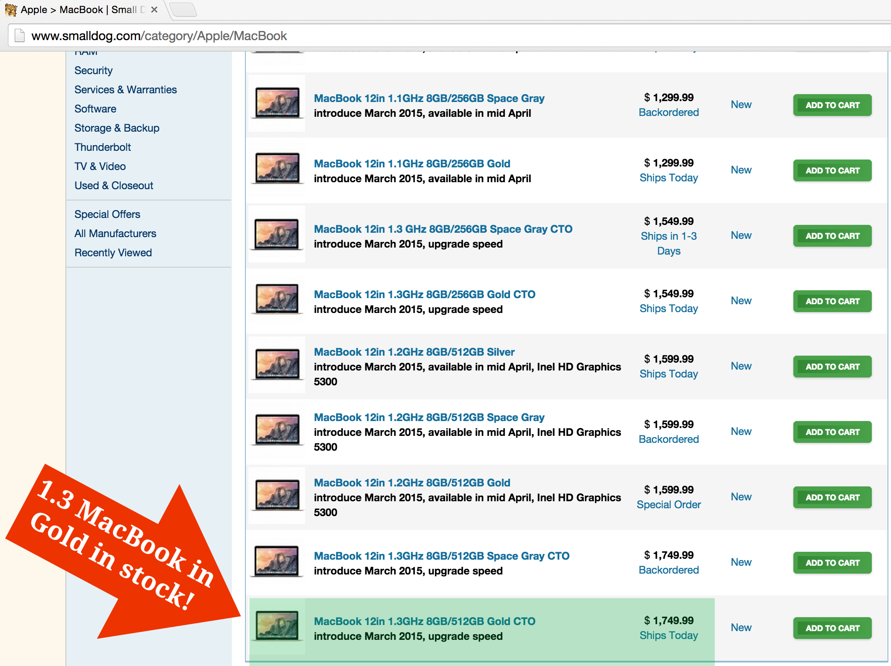Click the 1.3 GHz Space Gray CTO thumbnail
This screenshot has height=666, width=891.
point(277,234)
